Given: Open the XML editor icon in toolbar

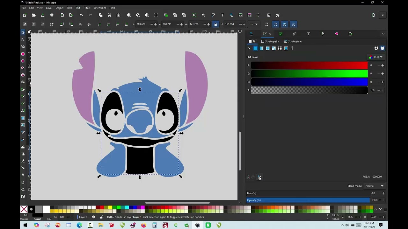Looking at the screenshot, I should pyautogui.click(x=241, y=15).
